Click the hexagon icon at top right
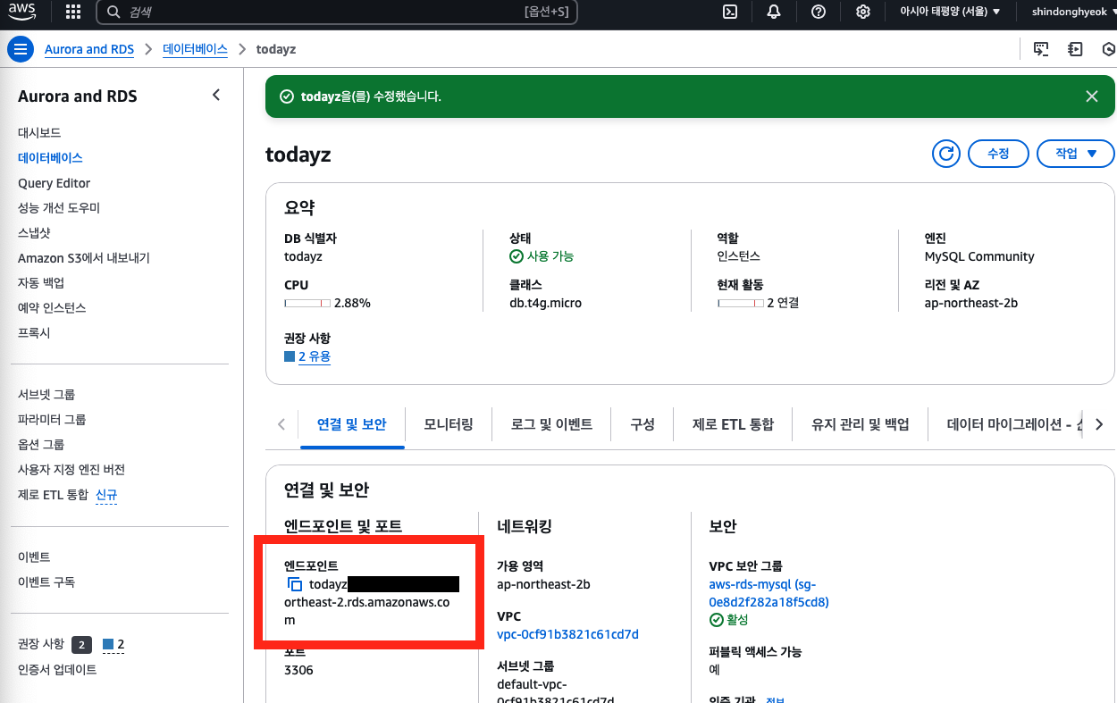1117x703 pixels. (1108, 49)
